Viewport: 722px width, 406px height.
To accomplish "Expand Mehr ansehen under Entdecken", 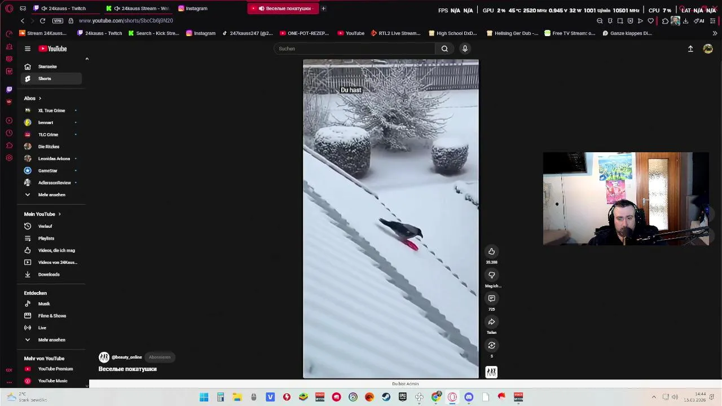I will pyautogui.click(x=51, y=340).
